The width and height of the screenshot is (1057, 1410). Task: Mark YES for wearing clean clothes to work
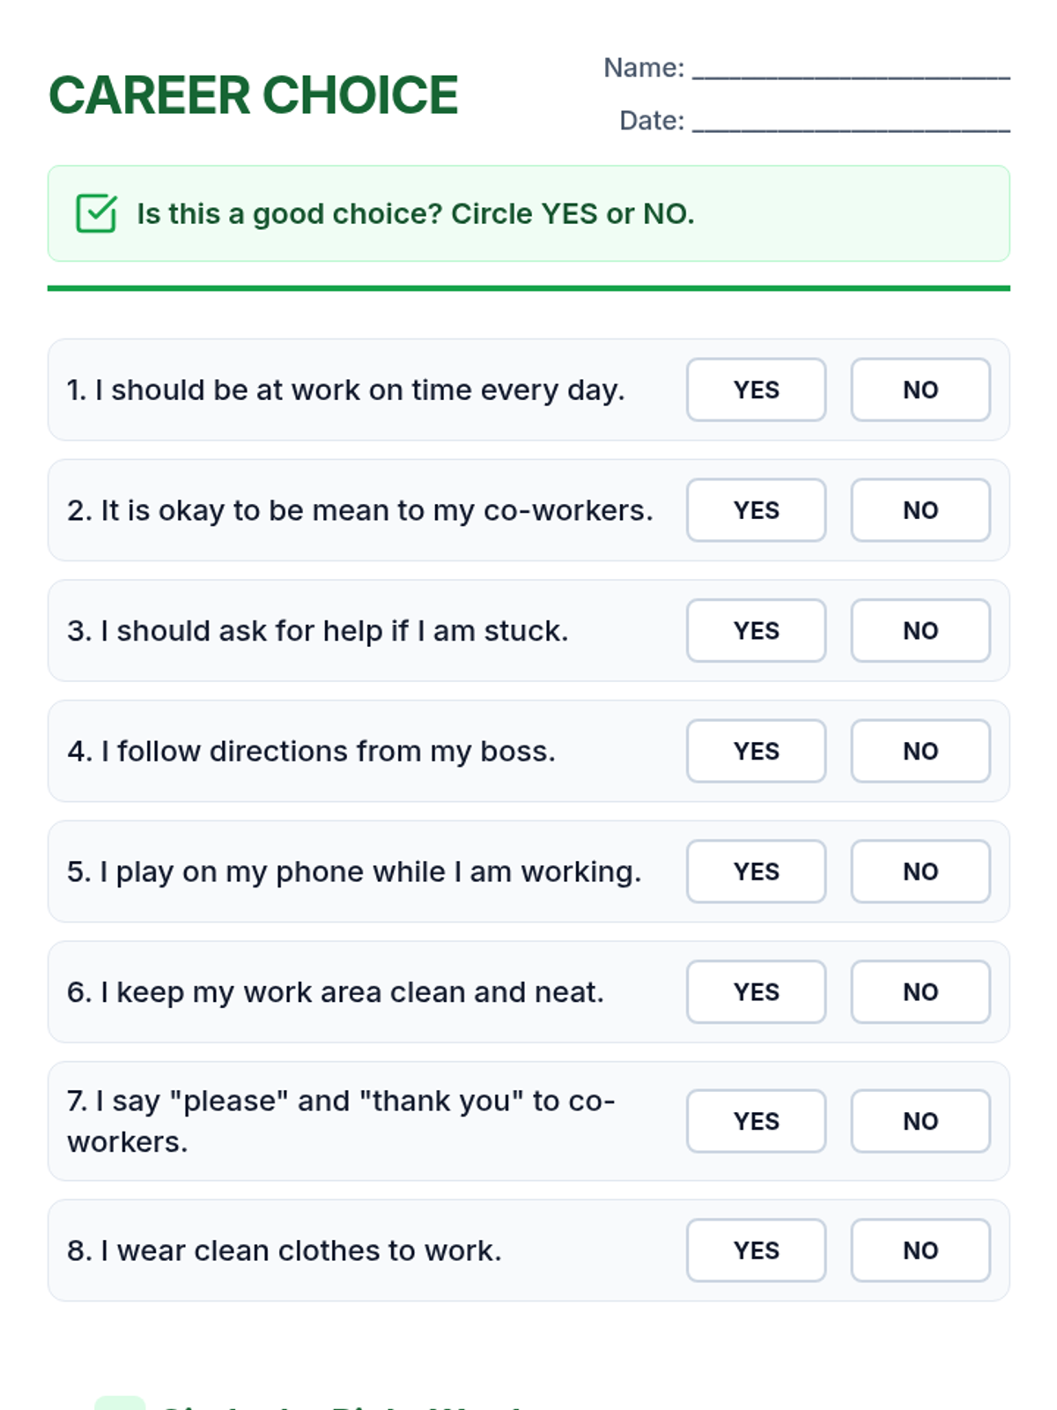pos(756,1250)
